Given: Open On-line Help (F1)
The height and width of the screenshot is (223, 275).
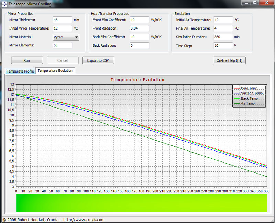Looking at the screenshot, I should pyautogui.click(x=230, y=60).
